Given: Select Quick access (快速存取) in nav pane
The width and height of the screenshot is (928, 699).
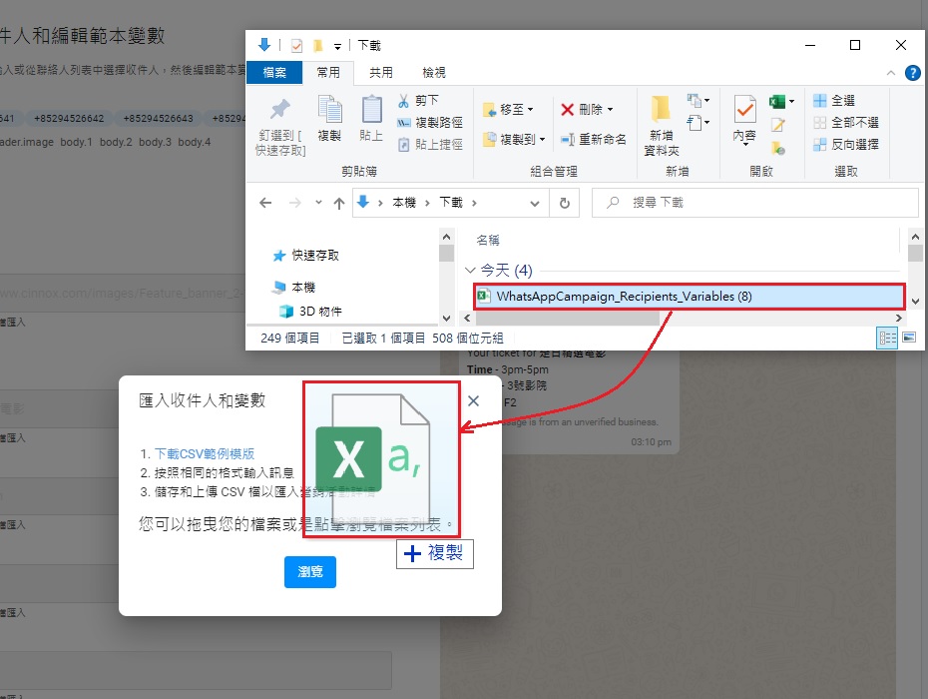Looking at the screenshot, I should click(x=306, y=256).
